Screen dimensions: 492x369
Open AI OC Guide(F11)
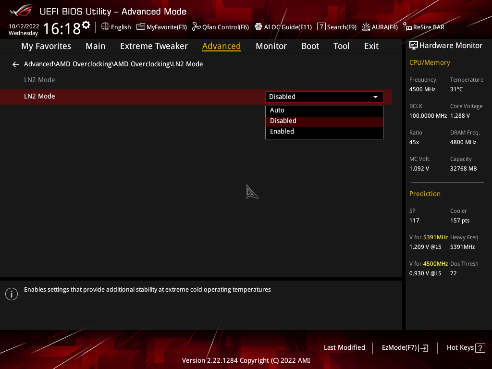(283, 27)
